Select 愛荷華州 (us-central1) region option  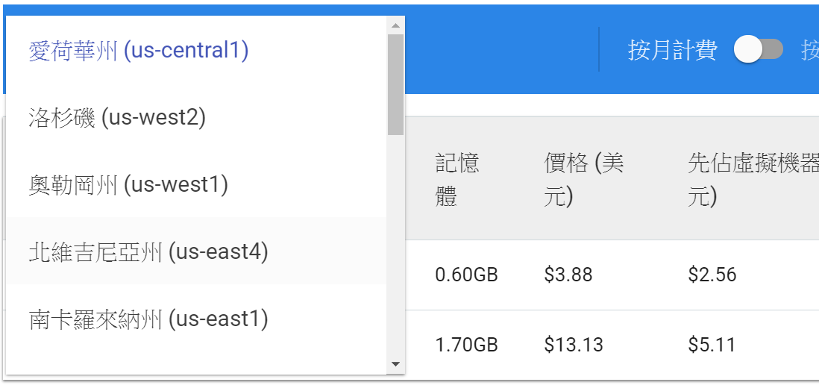click(x=139, y=51)
